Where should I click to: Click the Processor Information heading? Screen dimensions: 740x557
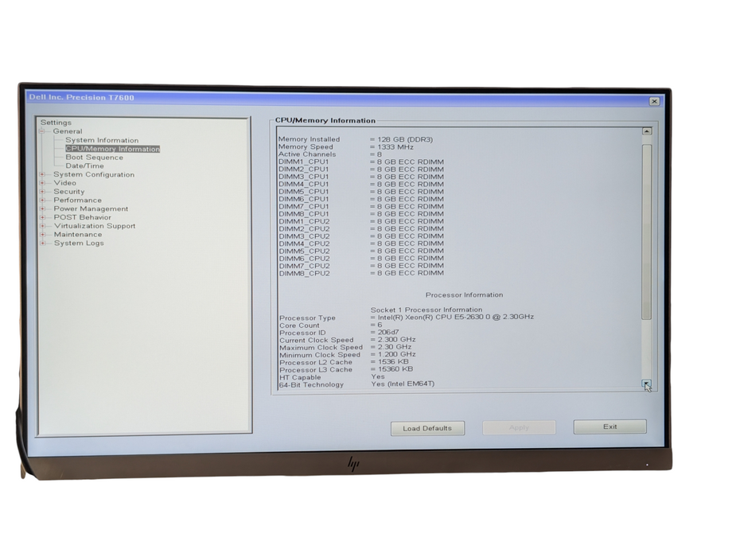pos(465,295)
